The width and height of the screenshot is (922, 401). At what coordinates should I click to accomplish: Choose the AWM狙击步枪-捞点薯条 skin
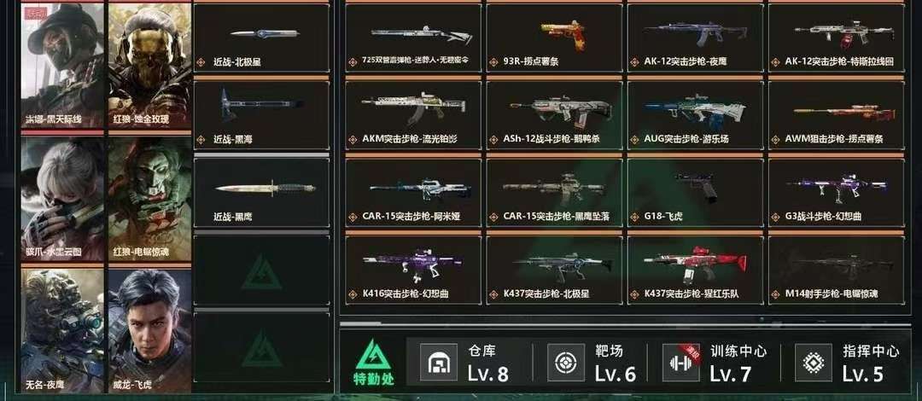click(836, 114)
